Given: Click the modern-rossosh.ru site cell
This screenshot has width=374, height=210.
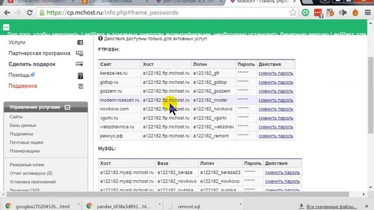Looking at the screenshot, I should coord(119,100).
